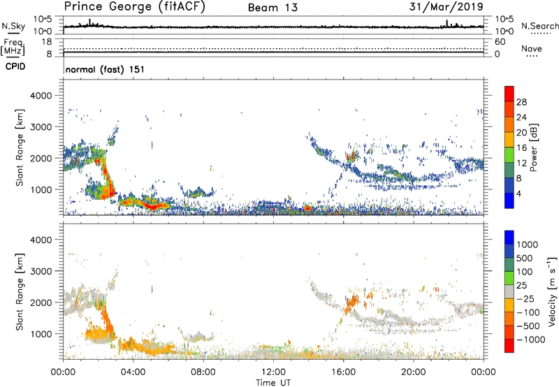This screenshot has width=559, height=387.
Task: Click the -25 label on the Velocity colorbar
Action: pos(525,298)
